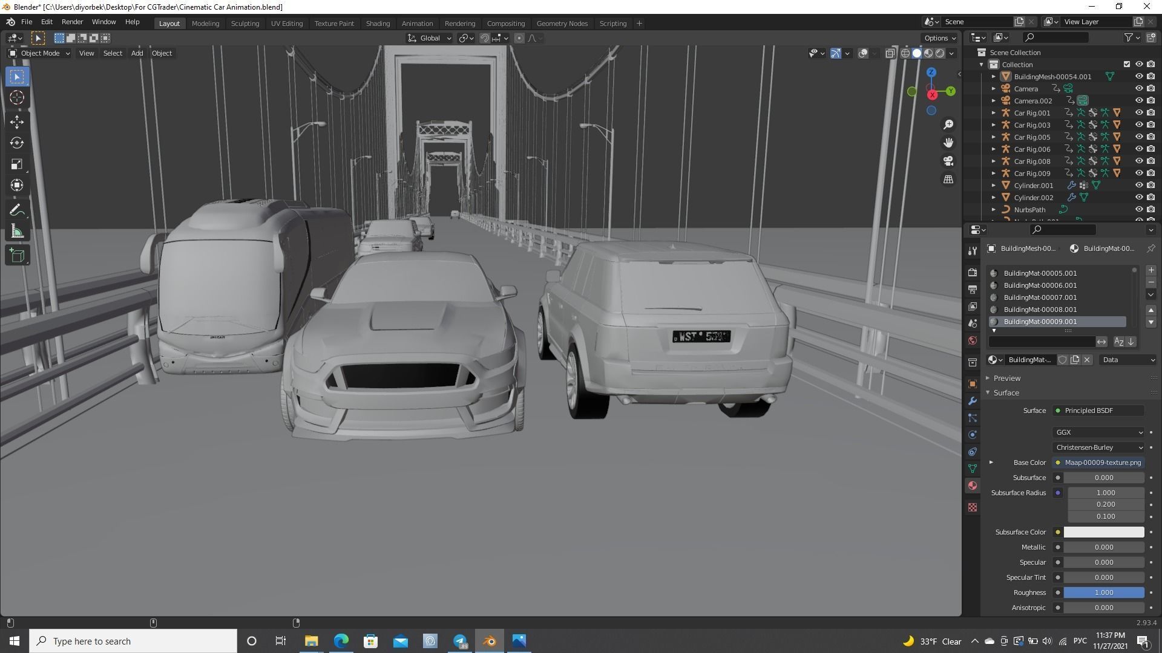Switch to the Geometry Nodes workspace tab
Screen dimensions: 1162x653
pos(562,24)
